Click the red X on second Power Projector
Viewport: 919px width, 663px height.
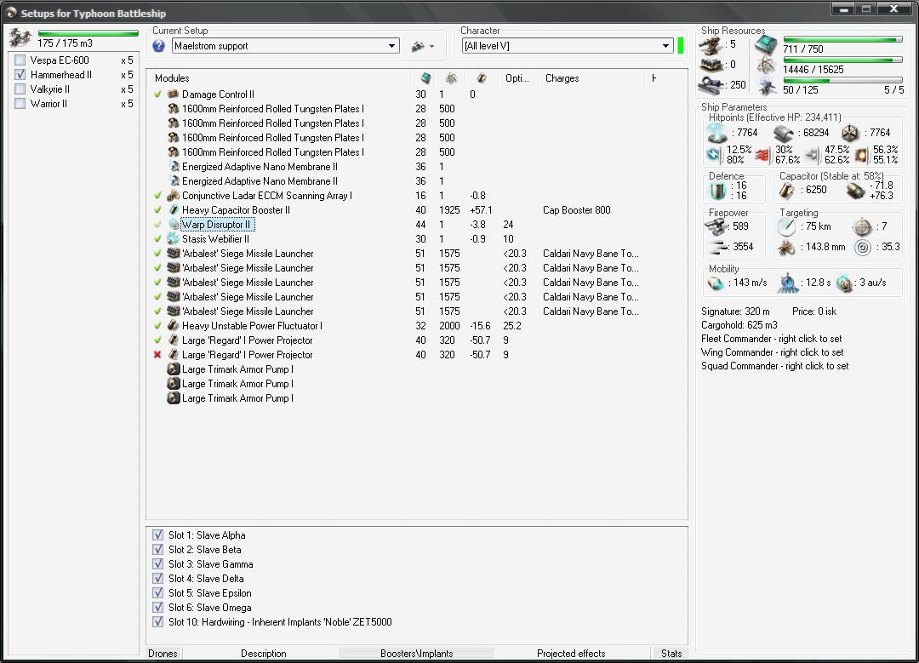157,355
